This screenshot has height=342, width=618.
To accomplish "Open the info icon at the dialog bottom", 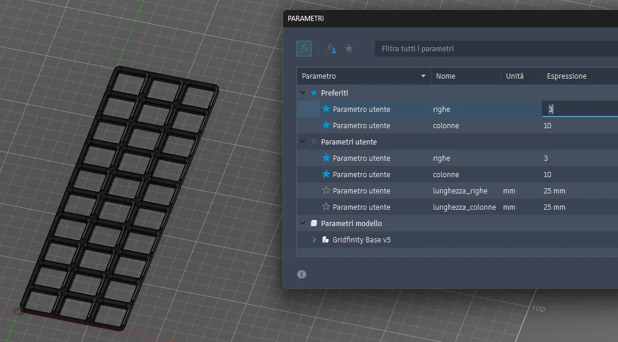I will pos(302,274).
